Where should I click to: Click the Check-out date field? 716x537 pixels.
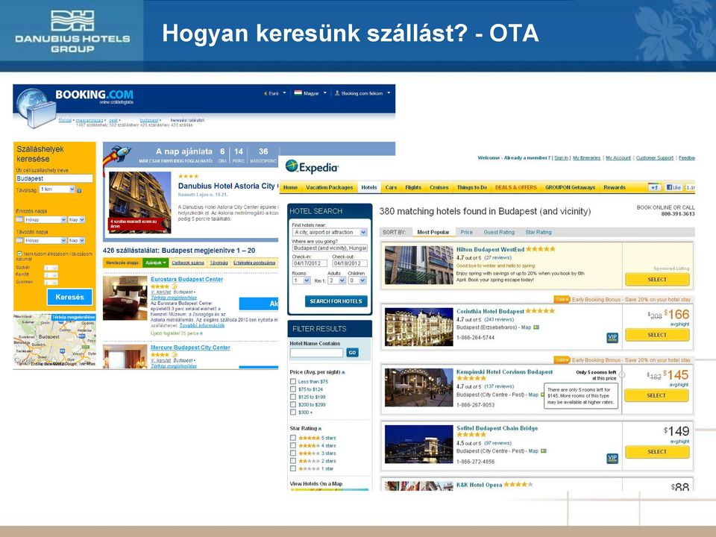[350, 263]
